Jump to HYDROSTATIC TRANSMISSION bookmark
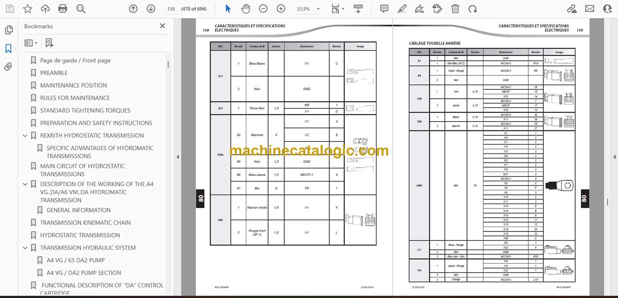The height and width of the screenshot is (298, 618). coord(80,235)
